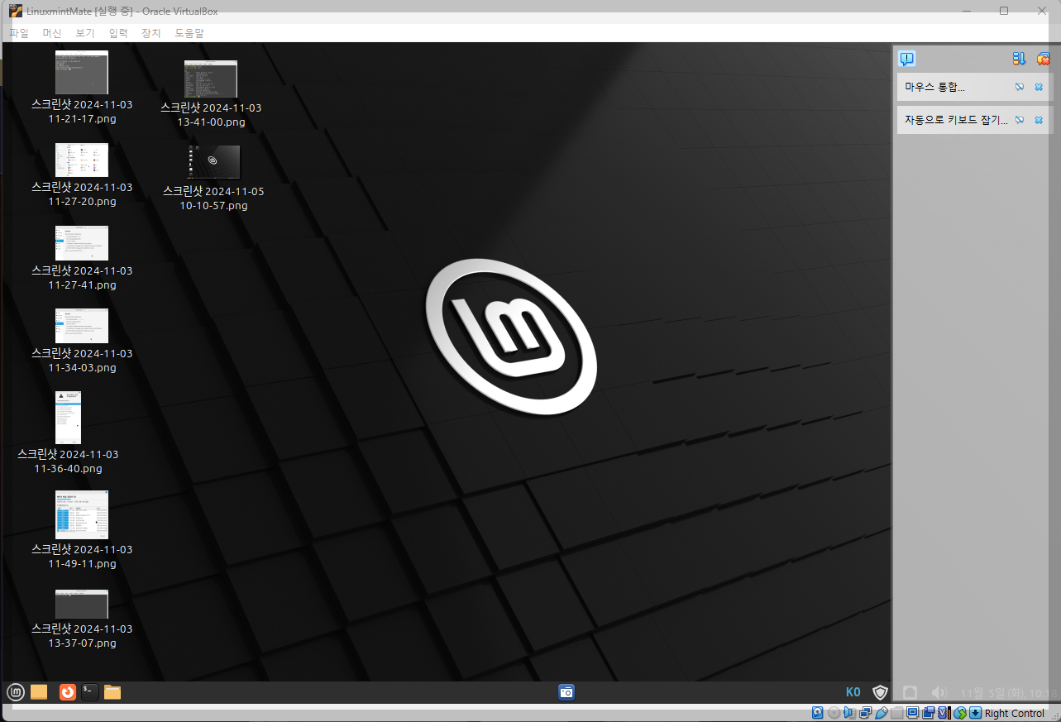Screen dimensions: 1061x722
Task: Click the network adapters status icon
Action: [866, 713]
